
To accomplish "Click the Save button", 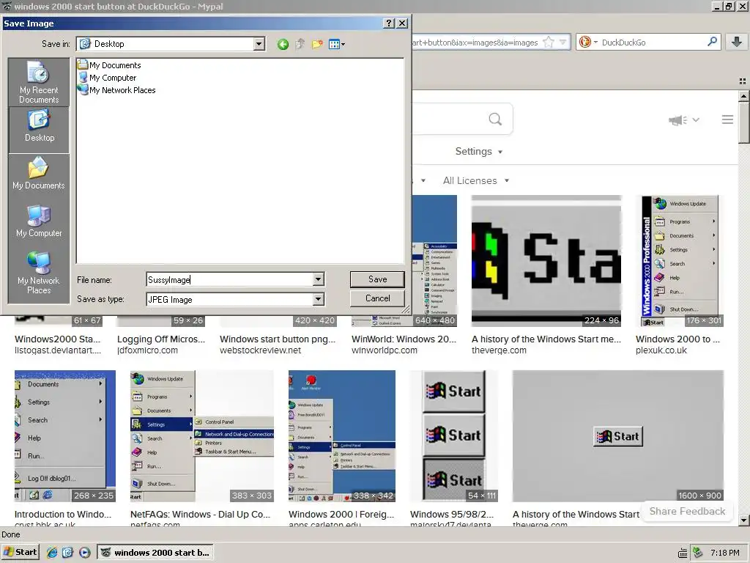I will pyautogui.click(x=377, y=279).
